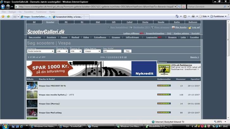Click the Favorites star icon

[3, 16]
